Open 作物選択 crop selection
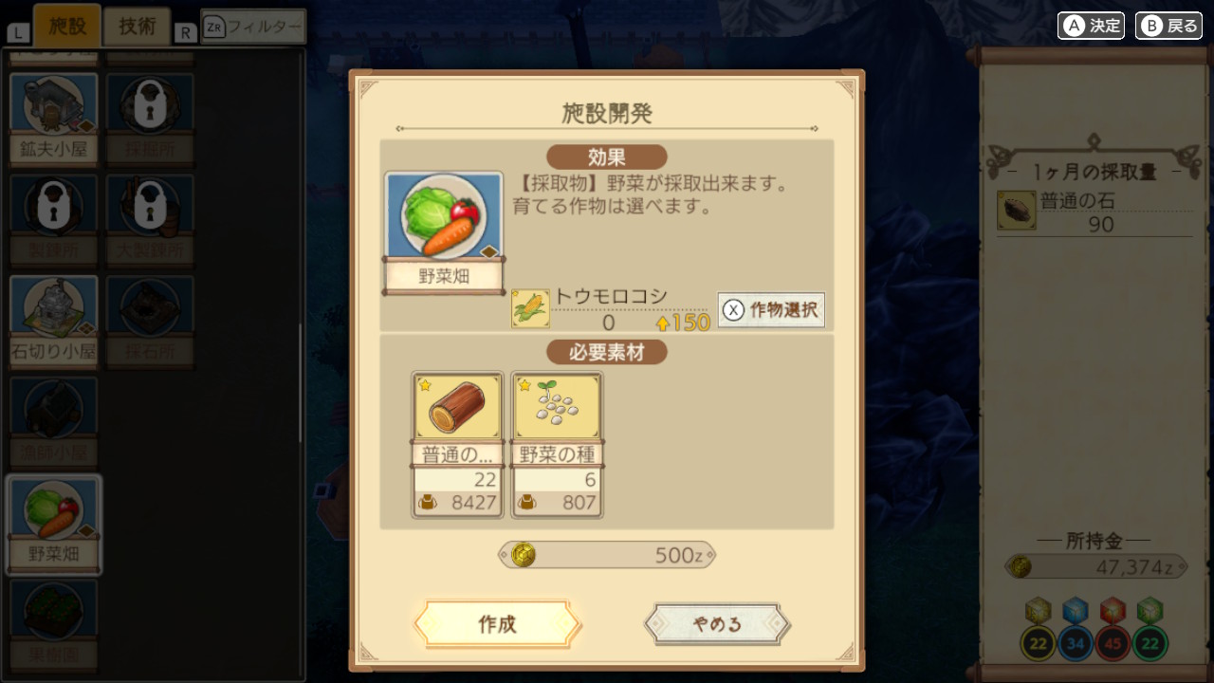 coord(771,310)
